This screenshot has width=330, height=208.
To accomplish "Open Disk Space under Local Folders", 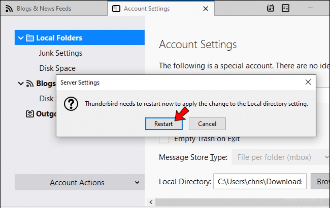I will [x=57, y=68].
